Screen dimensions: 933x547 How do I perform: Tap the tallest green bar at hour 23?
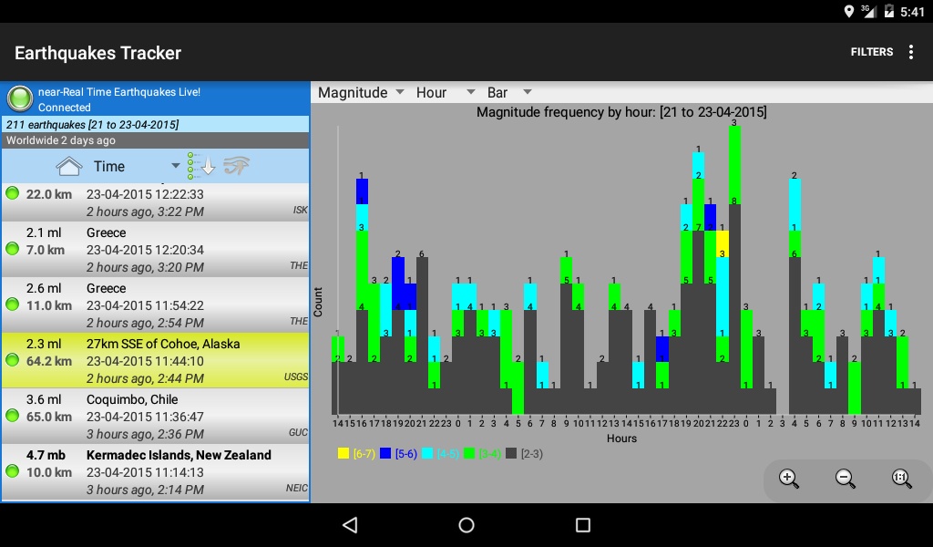[x=734, y=165]
